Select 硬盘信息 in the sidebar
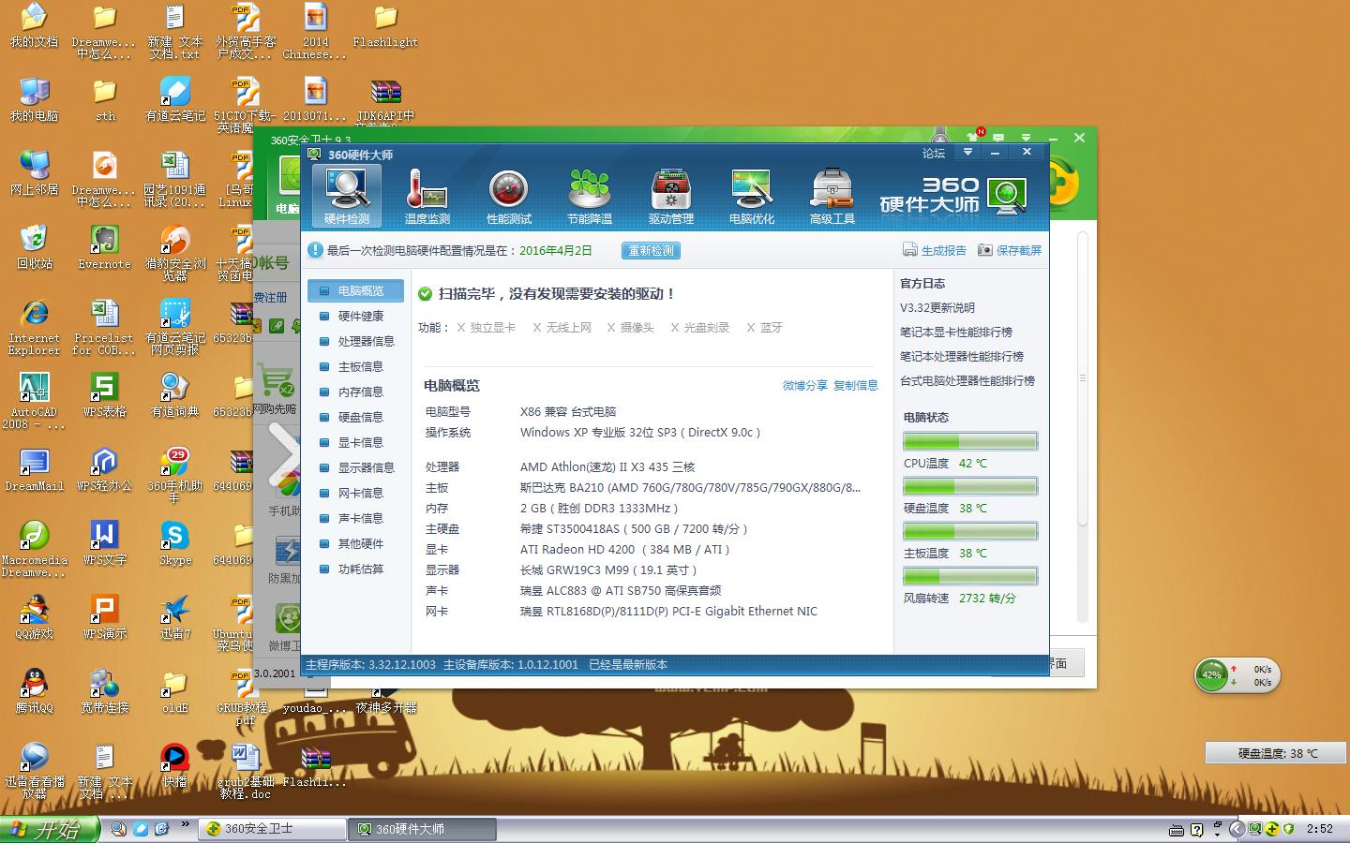Image resolution: width=1350 pixels, height=843 pixels. [355, 417]
